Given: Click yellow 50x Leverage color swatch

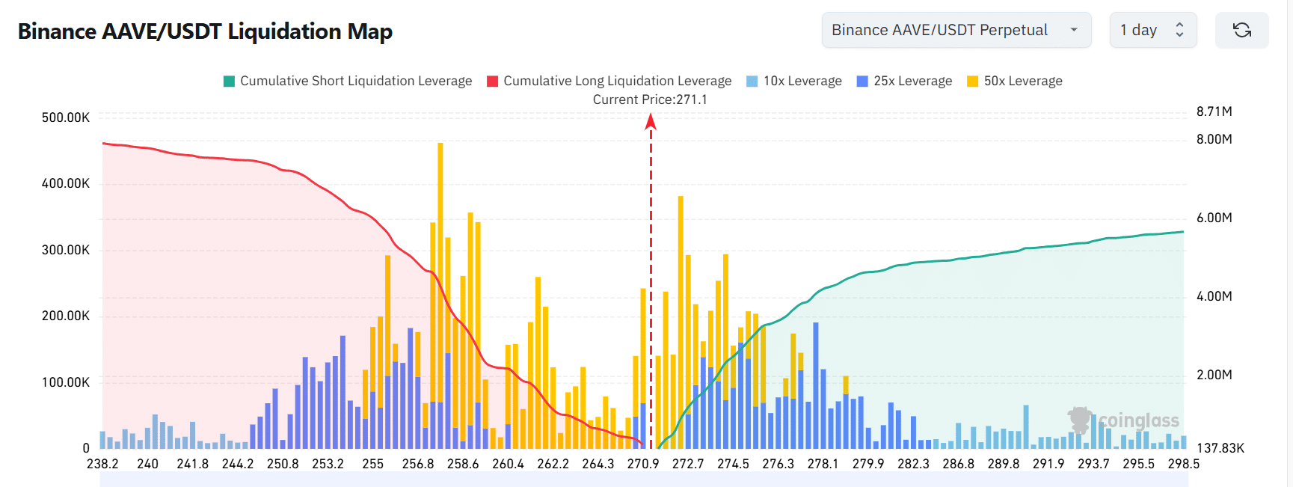Looking at the screenshot, I should pyautogui.click(x=973, y=81).
